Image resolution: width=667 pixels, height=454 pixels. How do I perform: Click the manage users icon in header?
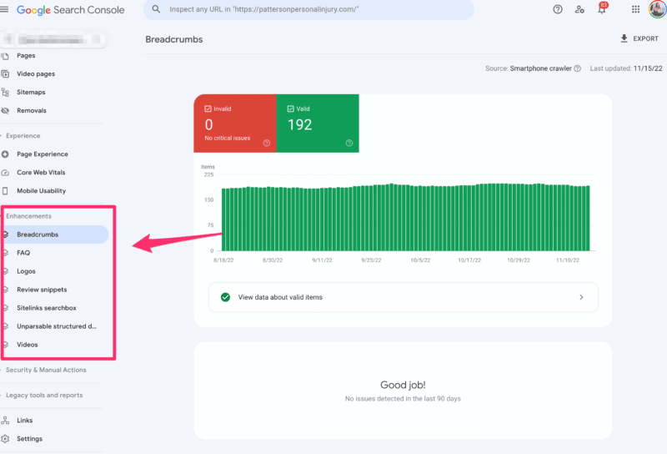tap(579, 9)
